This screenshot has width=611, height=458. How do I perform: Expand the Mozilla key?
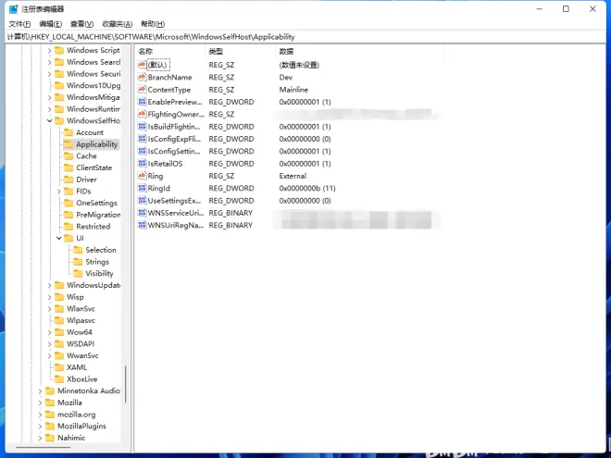[x=40, y=402]
